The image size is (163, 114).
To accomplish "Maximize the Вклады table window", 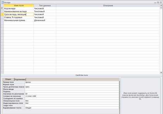I will coord(158,2).
